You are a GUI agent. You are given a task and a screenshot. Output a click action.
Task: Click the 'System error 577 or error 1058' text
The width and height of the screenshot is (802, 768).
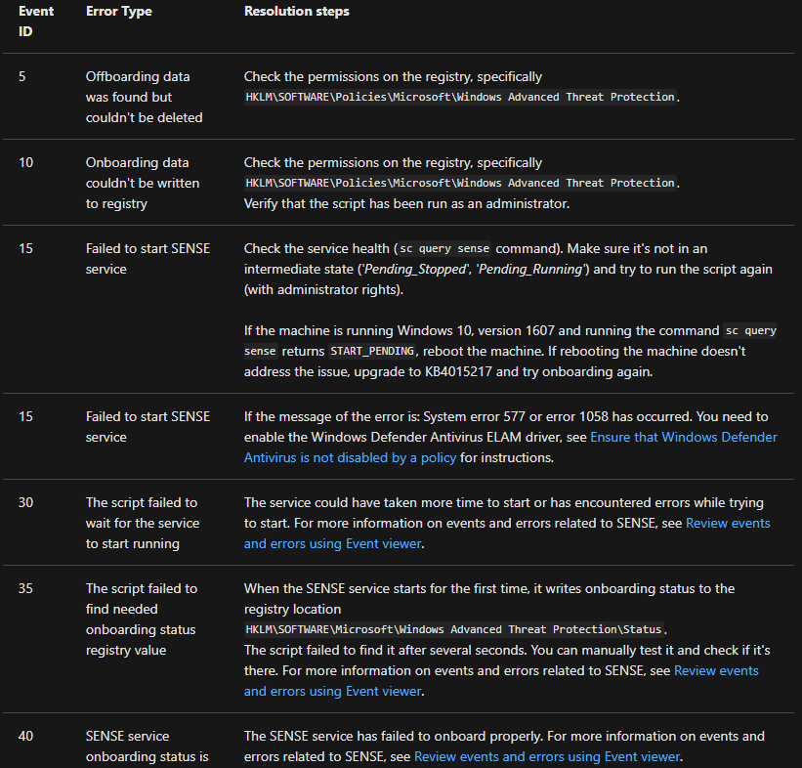[516, 417]
